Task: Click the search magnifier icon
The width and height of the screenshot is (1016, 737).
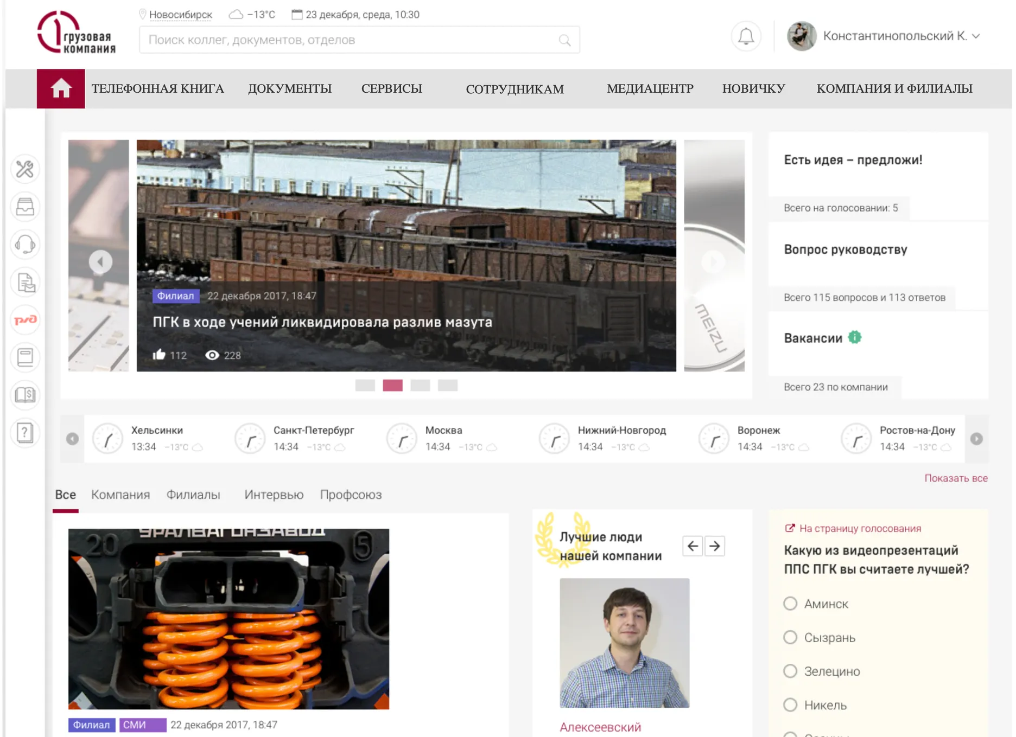Action: [564, 40]
